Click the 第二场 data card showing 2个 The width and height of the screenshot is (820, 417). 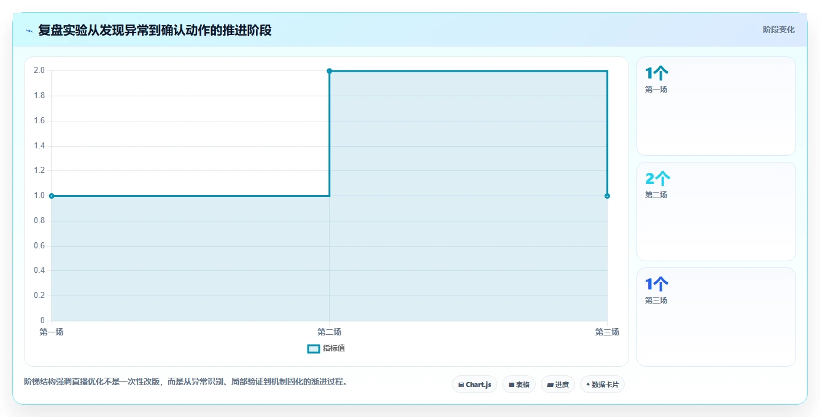coord(716,212)
